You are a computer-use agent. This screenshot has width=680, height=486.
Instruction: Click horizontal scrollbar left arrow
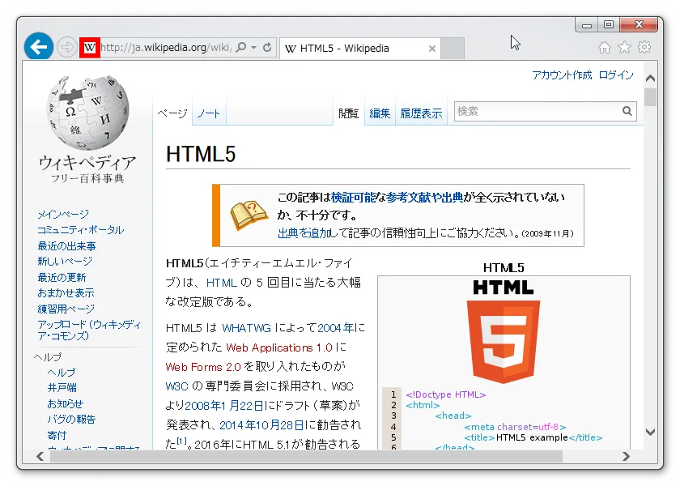pos(40,457)
